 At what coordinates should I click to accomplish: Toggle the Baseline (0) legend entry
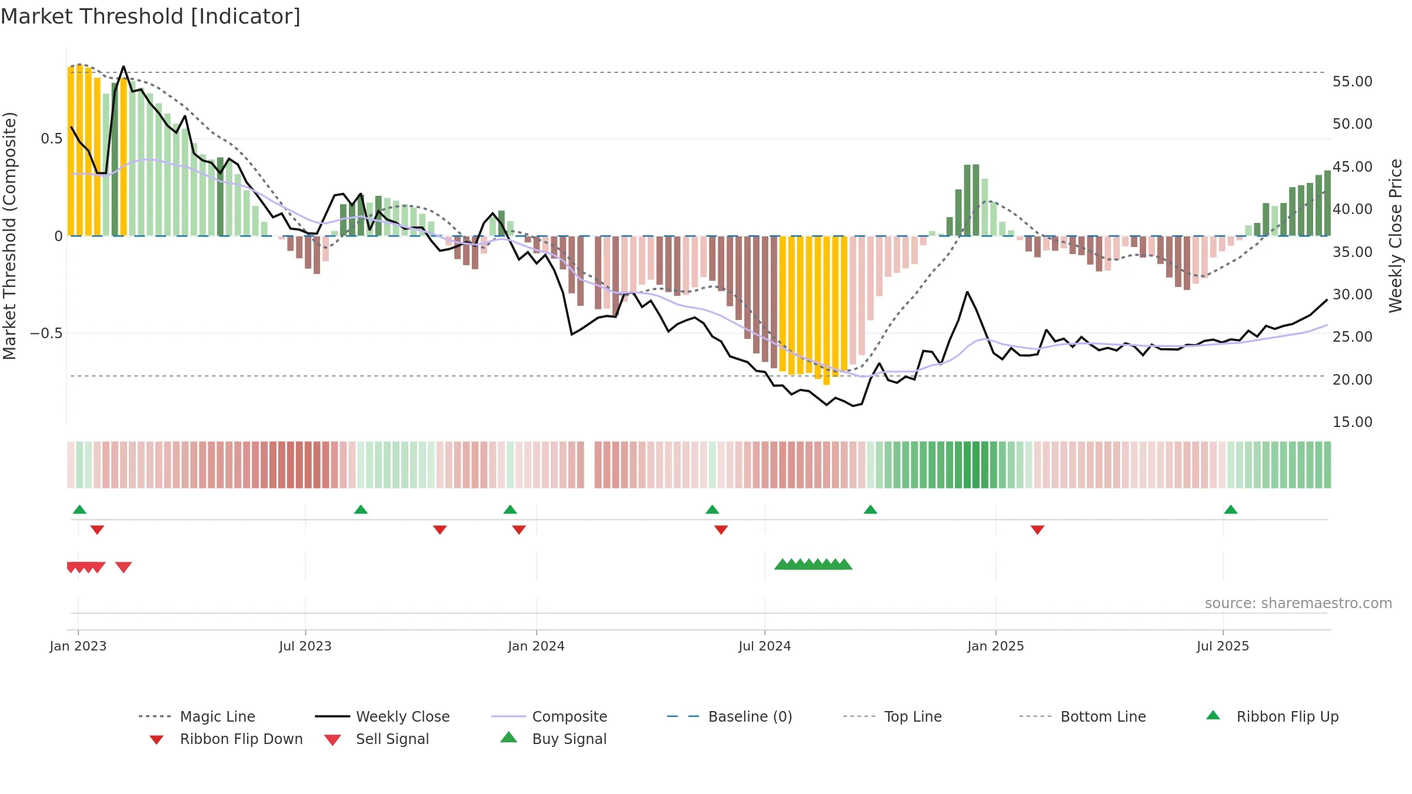tap(730, 716)
